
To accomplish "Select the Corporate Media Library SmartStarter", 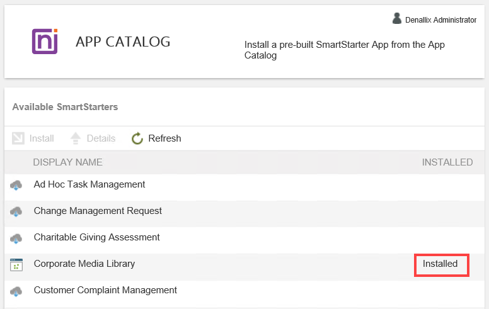I will click(84, 264).
